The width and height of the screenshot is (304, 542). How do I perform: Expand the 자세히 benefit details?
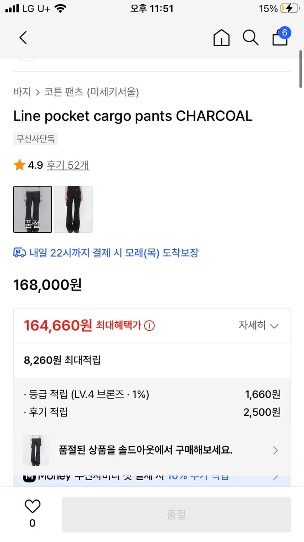point(258,326)
